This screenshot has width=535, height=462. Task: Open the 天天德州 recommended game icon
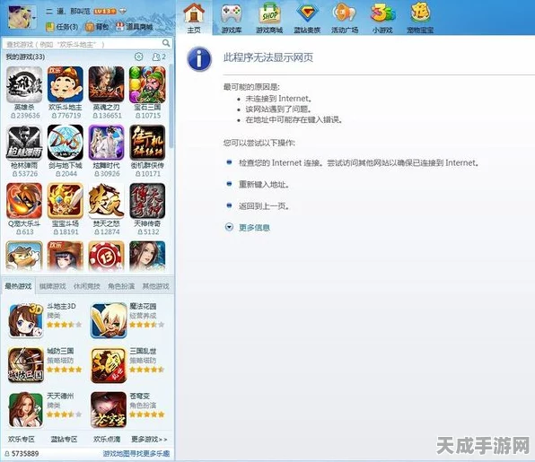click(26, 410)
